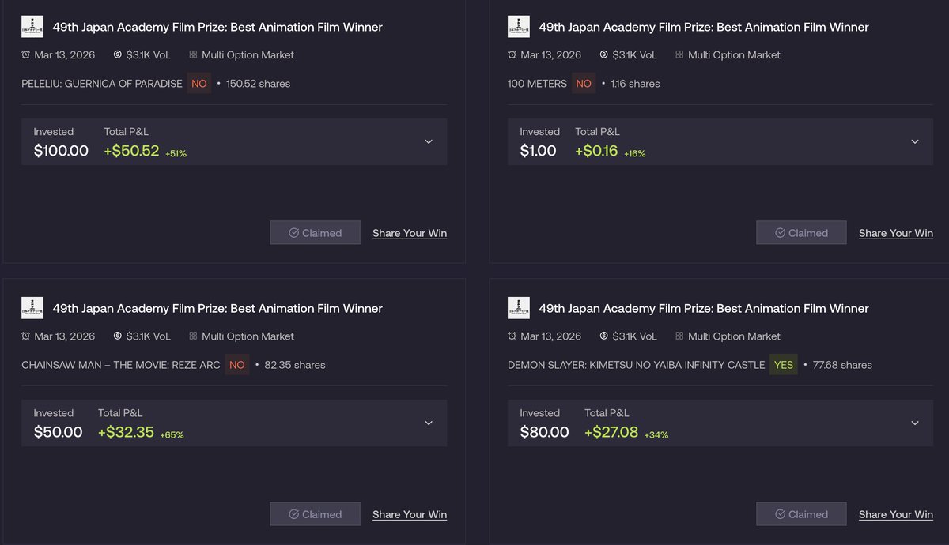Open the Share Your Win link for Chainsaw Man
The height and width of the screenshot is (545, 949).
click(410, 514)
